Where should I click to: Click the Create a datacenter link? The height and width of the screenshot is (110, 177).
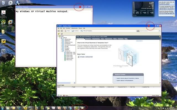pos(86,57)
